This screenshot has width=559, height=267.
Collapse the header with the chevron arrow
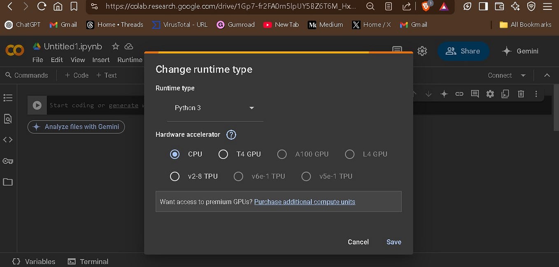click(x=547, y=75)
